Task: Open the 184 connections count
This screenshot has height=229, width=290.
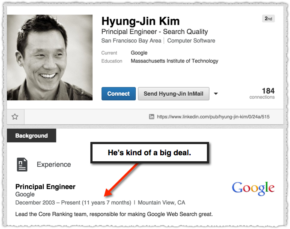Action: click(x=262, y=93)
